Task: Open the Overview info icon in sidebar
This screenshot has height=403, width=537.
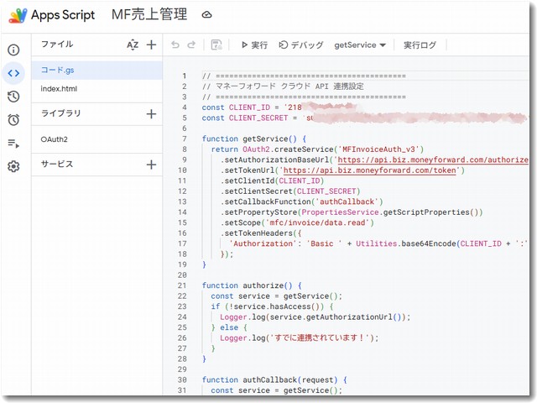Action: [x=13, y=50]
